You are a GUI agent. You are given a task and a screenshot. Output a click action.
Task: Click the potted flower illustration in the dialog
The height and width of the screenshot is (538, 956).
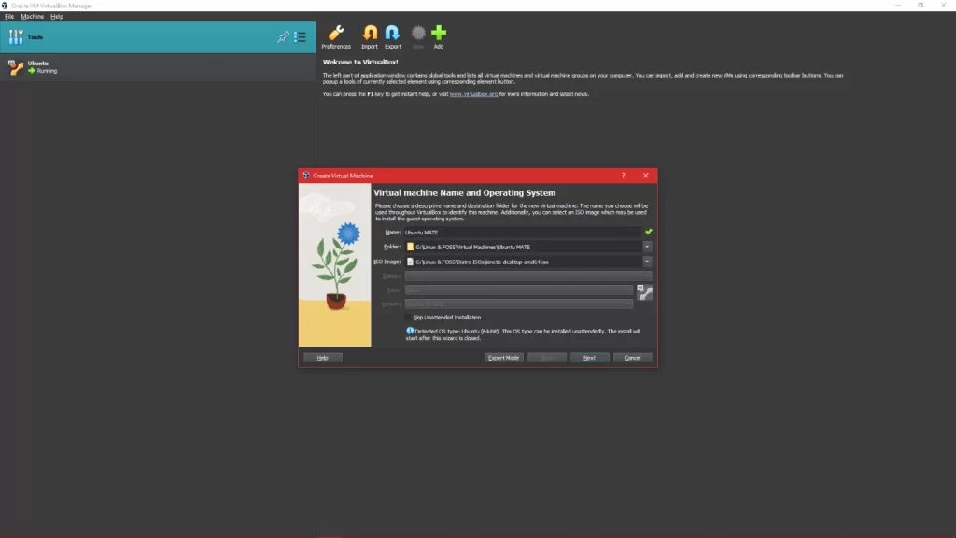click(335, 266)
